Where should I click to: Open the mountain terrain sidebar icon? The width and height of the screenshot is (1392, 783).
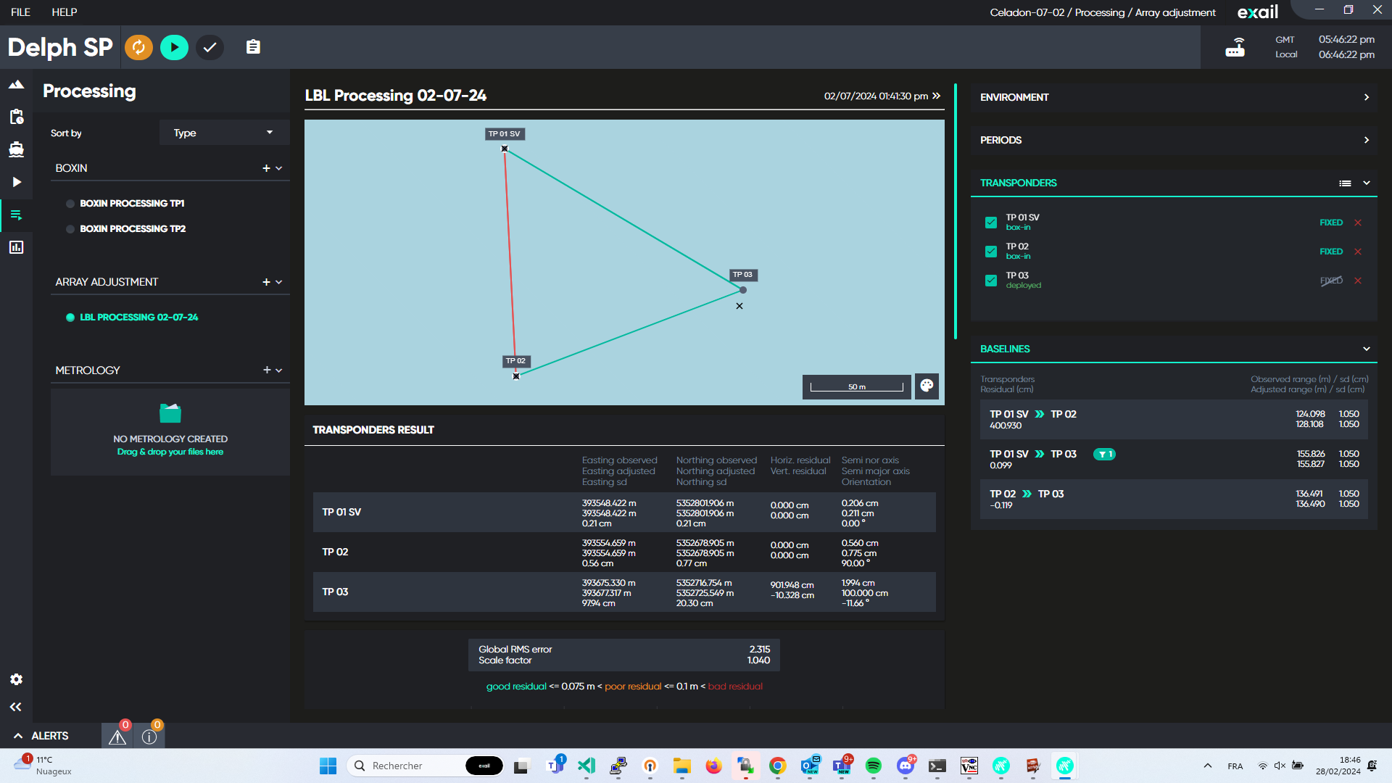tap(16, 85)
